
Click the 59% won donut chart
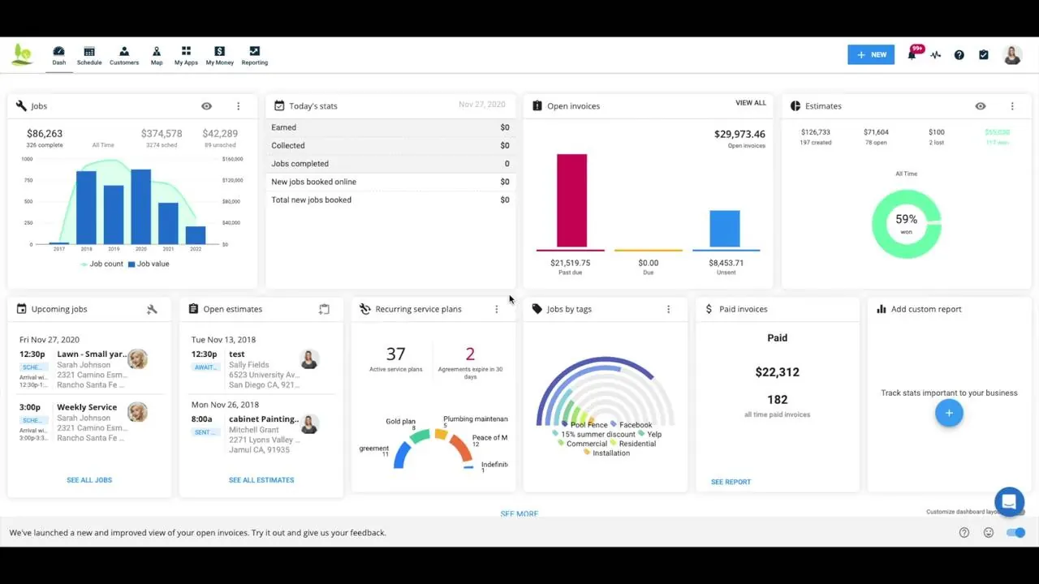[907, 225]
